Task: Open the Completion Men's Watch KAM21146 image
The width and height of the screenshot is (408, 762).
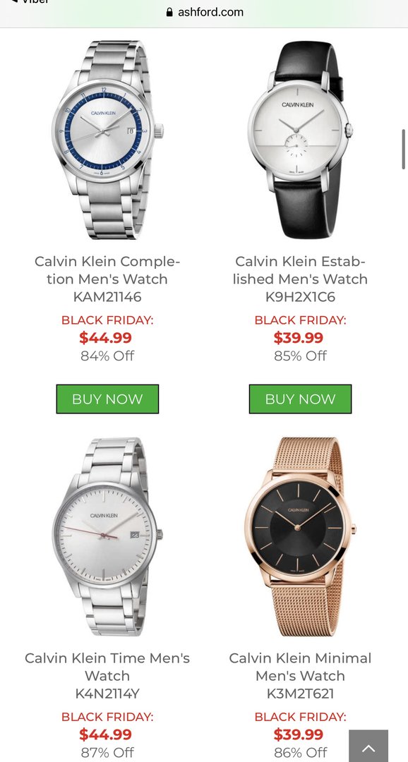Action: pyautogui.click(x=107, y=140)
